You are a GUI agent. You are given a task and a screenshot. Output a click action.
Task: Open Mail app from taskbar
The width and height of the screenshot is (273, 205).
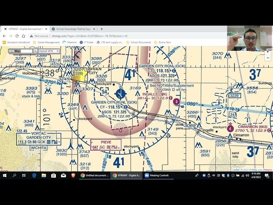pos(64,176)
